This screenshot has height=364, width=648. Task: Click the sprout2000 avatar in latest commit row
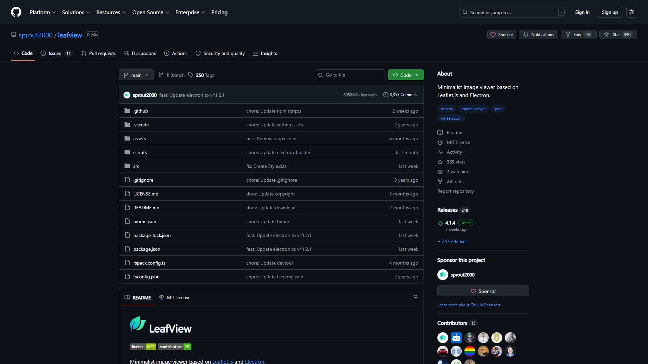click(127, 95)
